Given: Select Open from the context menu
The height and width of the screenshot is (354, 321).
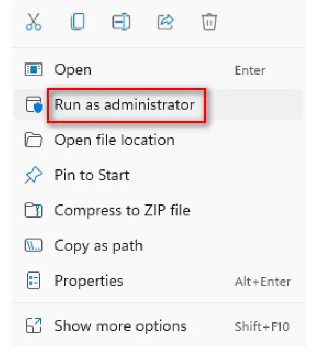Looking at the screenshot, I should tap(73, 70).
